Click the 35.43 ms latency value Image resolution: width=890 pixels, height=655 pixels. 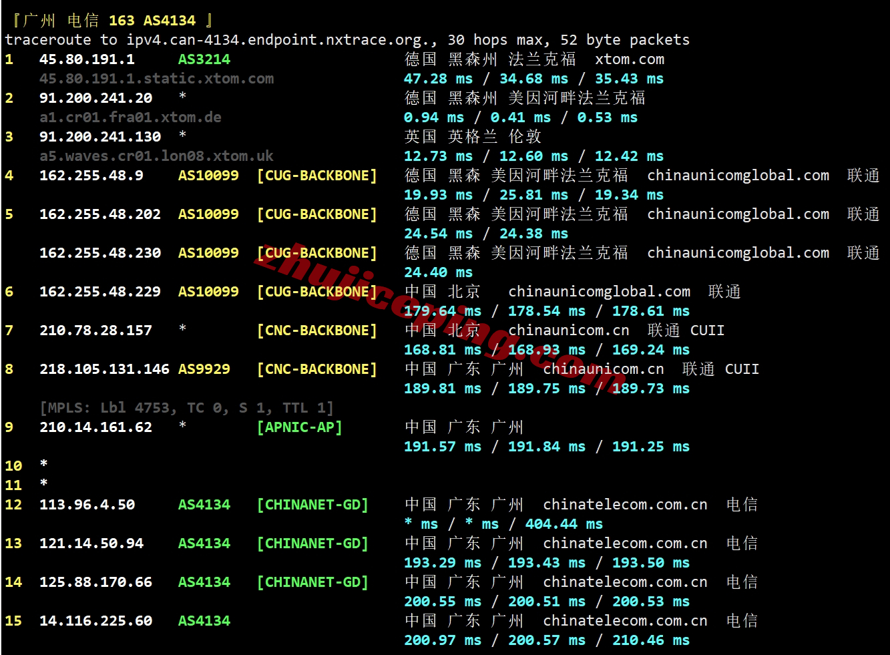point(629,79)
